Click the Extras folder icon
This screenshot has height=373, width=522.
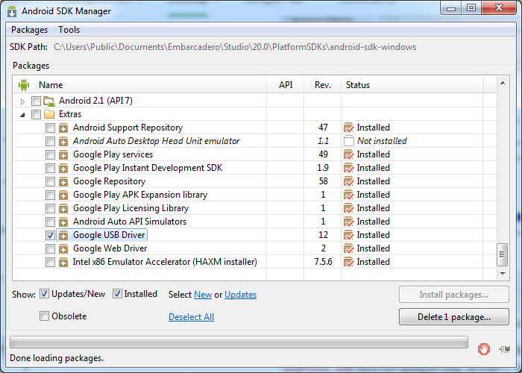tap(49, 114)
